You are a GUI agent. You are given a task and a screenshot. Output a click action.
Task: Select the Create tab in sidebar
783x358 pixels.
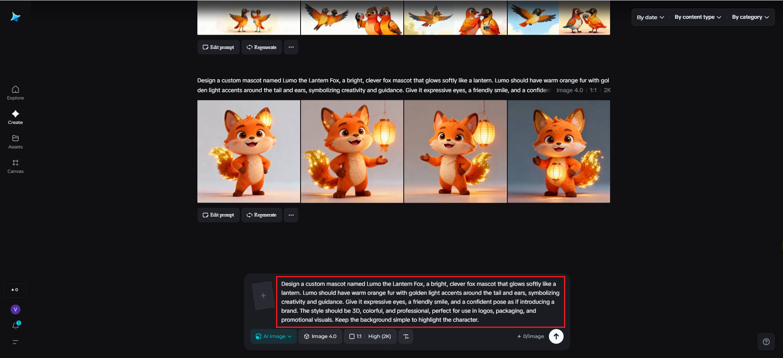[15, 117]
